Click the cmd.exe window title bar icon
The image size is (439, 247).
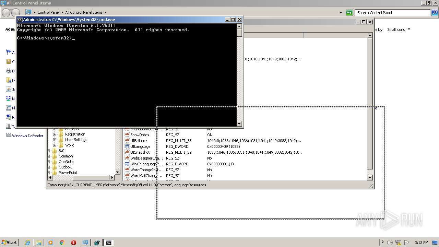pos(20,20)
